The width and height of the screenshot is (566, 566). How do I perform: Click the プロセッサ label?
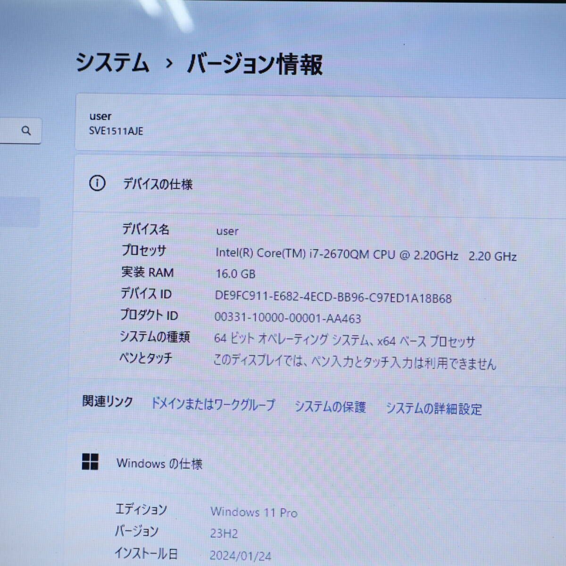(144, 250)
